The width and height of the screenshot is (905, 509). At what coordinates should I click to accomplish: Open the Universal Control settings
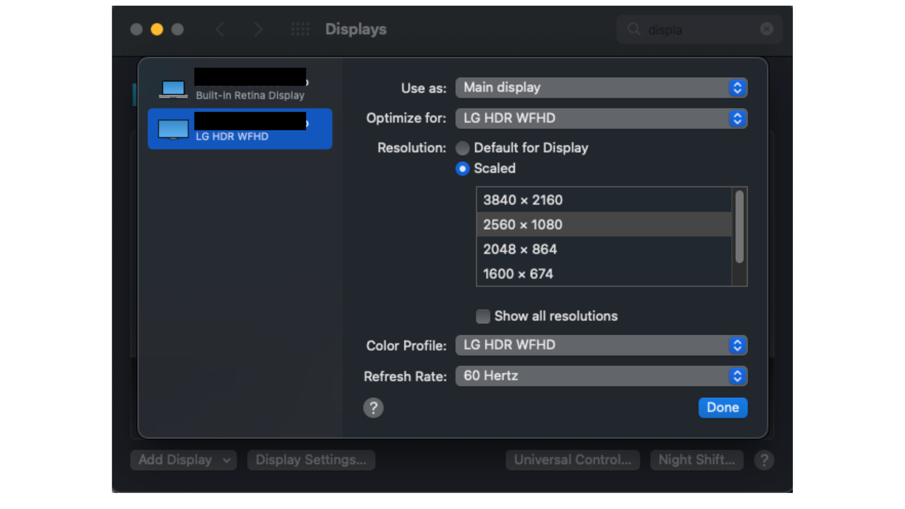571,460
